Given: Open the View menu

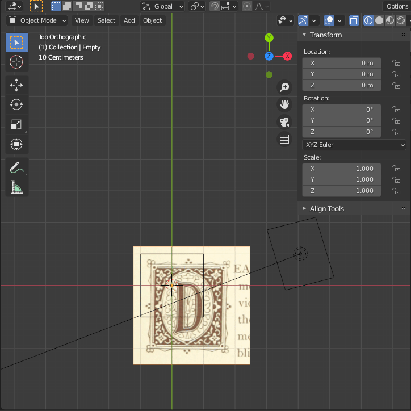Looking at the screenshot, I should coord(82,20).
